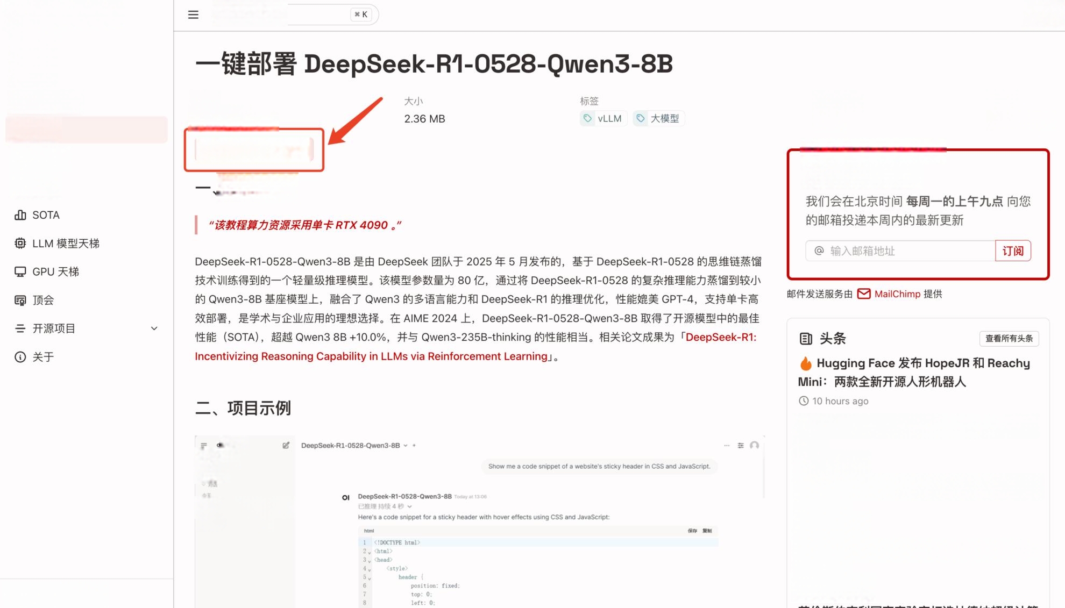Click the 大模型 tag
This screenshot has width=1065, height=608.
point(658,118)
